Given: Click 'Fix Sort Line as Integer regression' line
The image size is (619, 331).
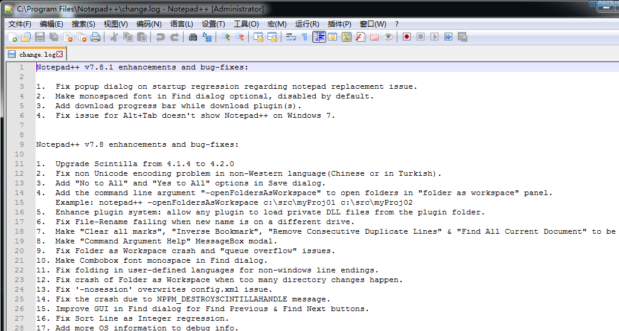Looking at the screenshot, I should [x=133, y=319].
